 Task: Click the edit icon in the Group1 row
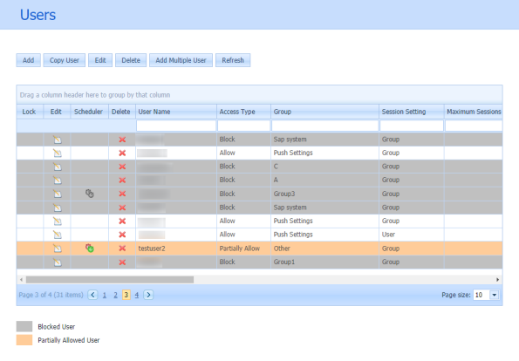click(x=58, y=262)
